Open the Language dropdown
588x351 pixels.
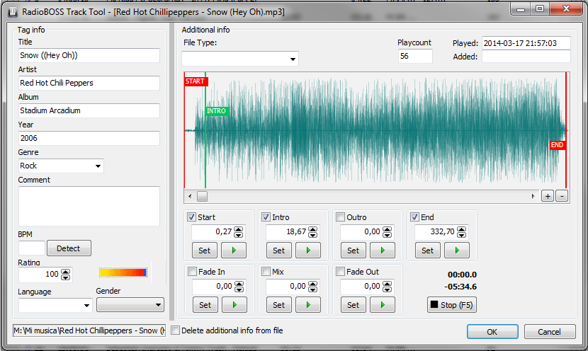coord(86,305)
